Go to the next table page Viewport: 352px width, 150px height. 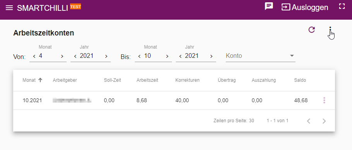tap(324, 121)
